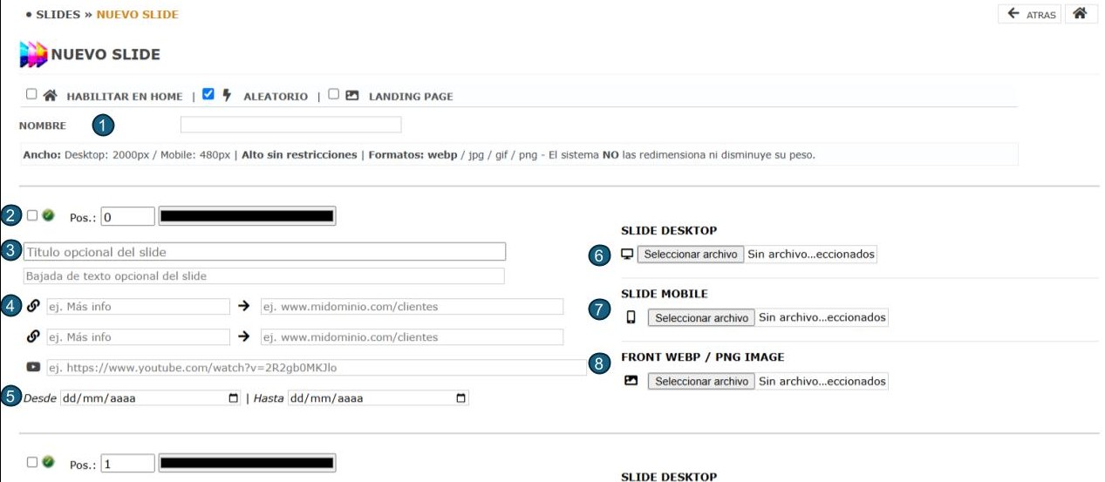Open the Hasta date picker calendar icon

click(460, 398)
